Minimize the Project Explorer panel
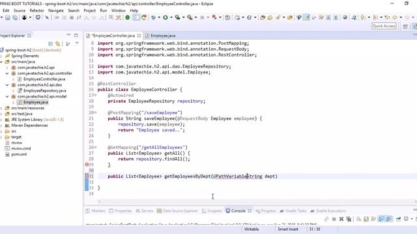 (68, 35)
